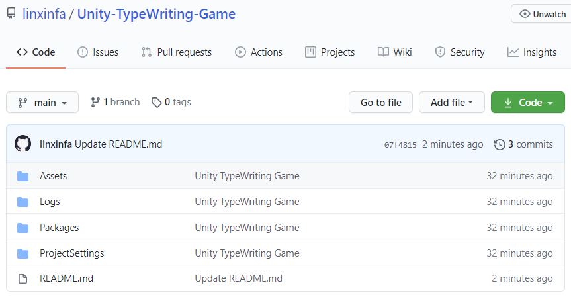Open linxinfa author link in commit bar

point(56,144)
